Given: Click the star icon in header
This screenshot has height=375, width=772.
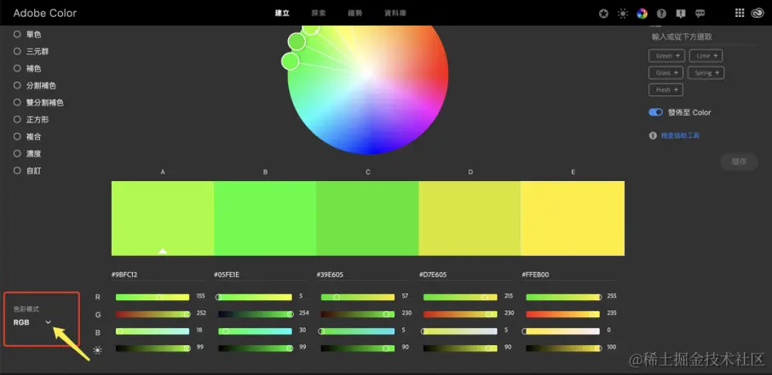Looking at the screenshot, I should (x=603, y=14).
